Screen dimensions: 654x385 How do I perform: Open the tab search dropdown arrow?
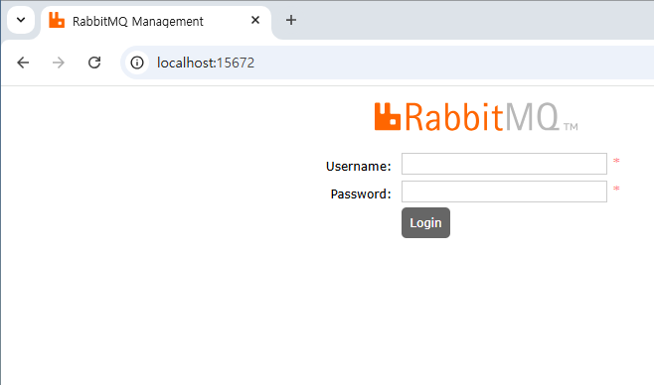(x=21, y=20)
